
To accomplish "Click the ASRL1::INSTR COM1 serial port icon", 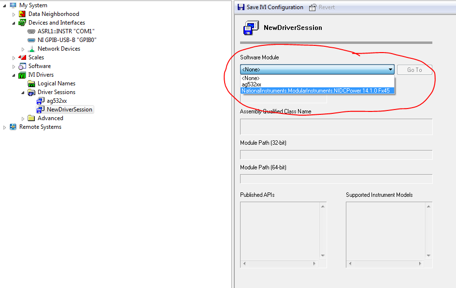I will point(31,31).
